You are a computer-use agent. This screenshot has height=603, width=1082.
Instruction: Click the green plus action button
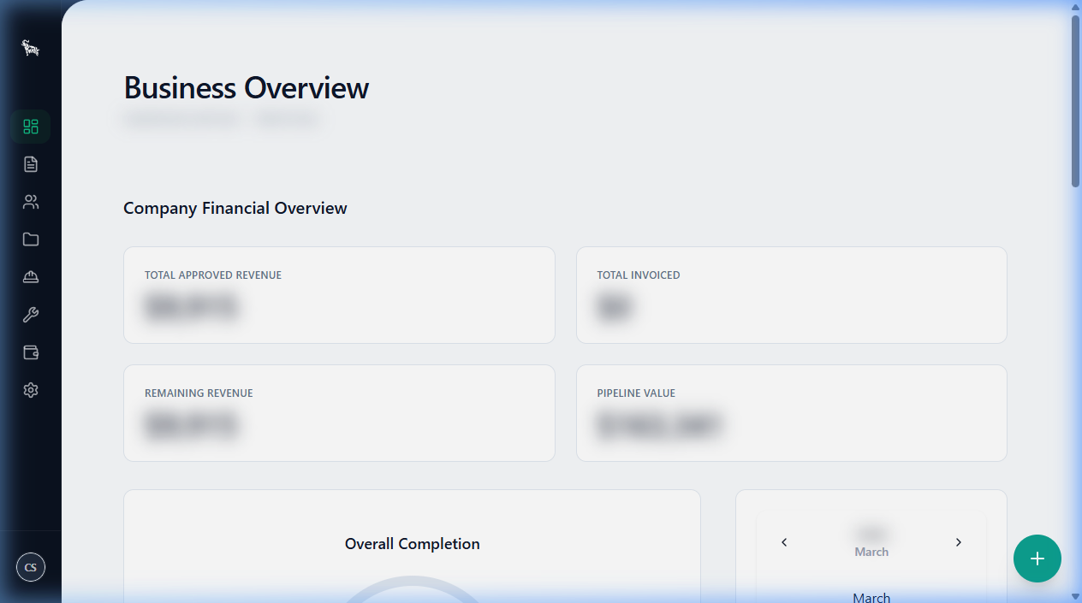click(x=1037, y=559)
